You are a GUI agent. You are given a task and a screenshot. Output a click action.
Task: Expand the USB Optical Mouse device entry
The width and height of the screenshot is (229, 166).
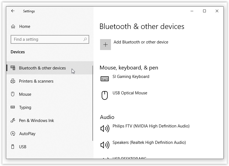click(x=130, y=93)
